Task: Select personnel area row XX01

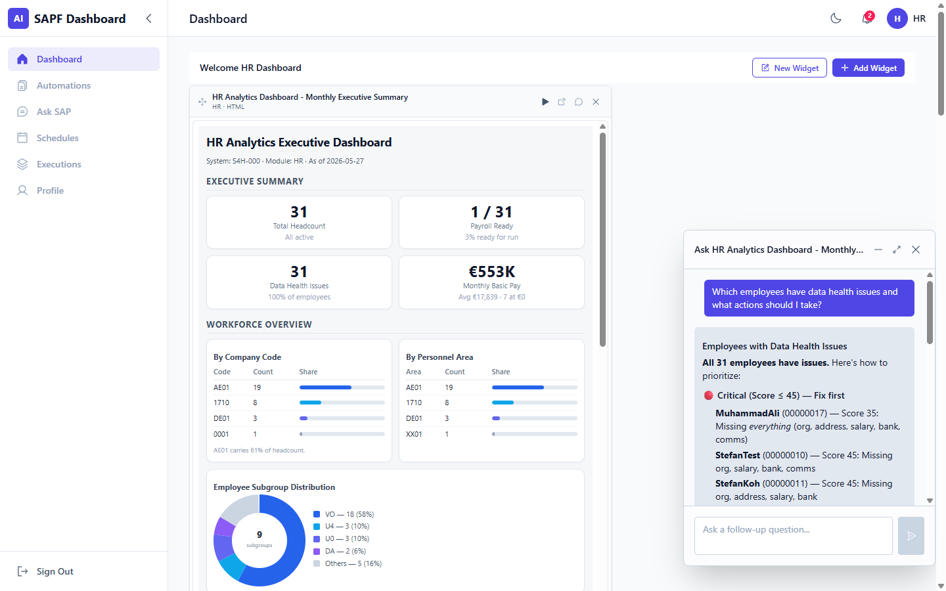Action: pyautogui.click(x=491, y=434)
